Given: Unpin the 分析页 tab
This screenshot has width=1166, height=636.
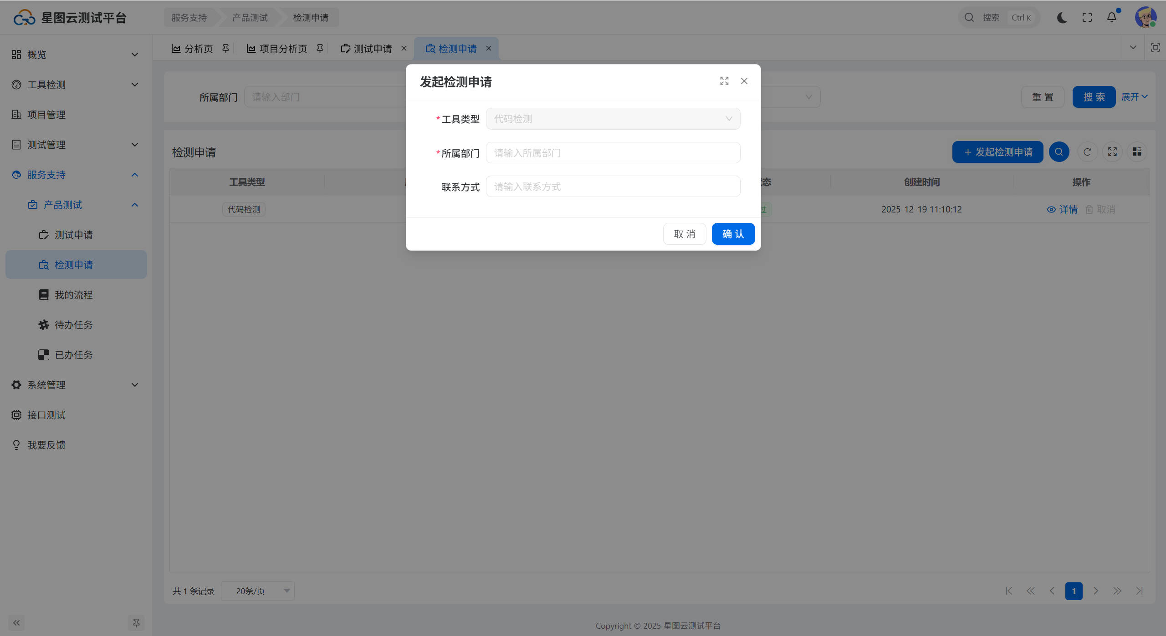Looking at the screenshot, I should [x=225, y=48].
